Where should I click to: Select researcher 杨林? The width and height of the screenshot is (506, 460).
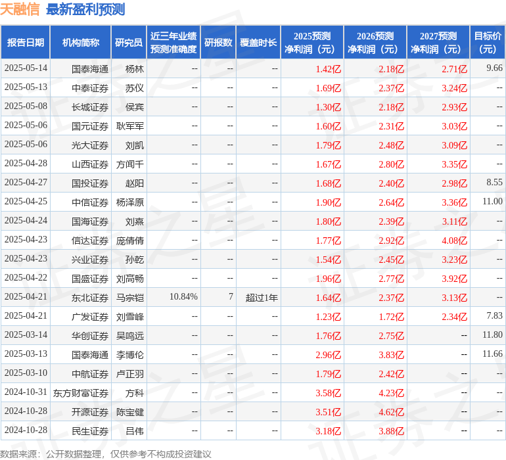(135, 69)
